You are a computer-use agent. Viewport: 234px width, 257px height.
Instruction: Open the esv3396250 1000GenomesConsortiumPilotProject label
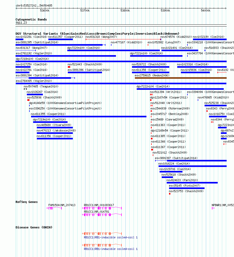(65, 108)
